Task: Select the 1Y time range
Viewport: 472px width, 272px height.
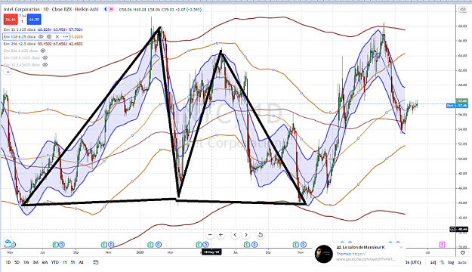Action: [x=65, y=262]
